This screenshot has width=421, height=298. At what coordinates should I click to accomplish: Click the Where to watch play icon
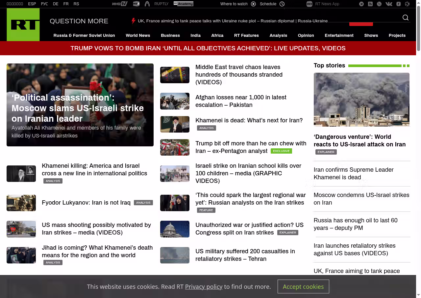click(253, 4)
